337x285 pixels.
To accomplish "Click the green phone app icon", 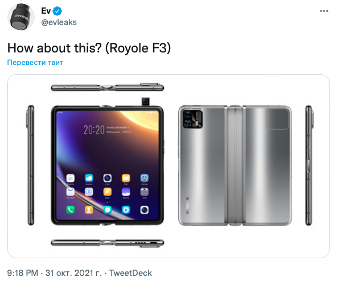I will (x=71, y=210).
